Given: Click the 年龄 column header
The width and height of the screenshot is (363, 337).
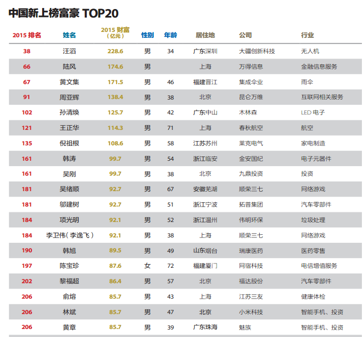Looking at the screenshot, I should click(170, 35).
